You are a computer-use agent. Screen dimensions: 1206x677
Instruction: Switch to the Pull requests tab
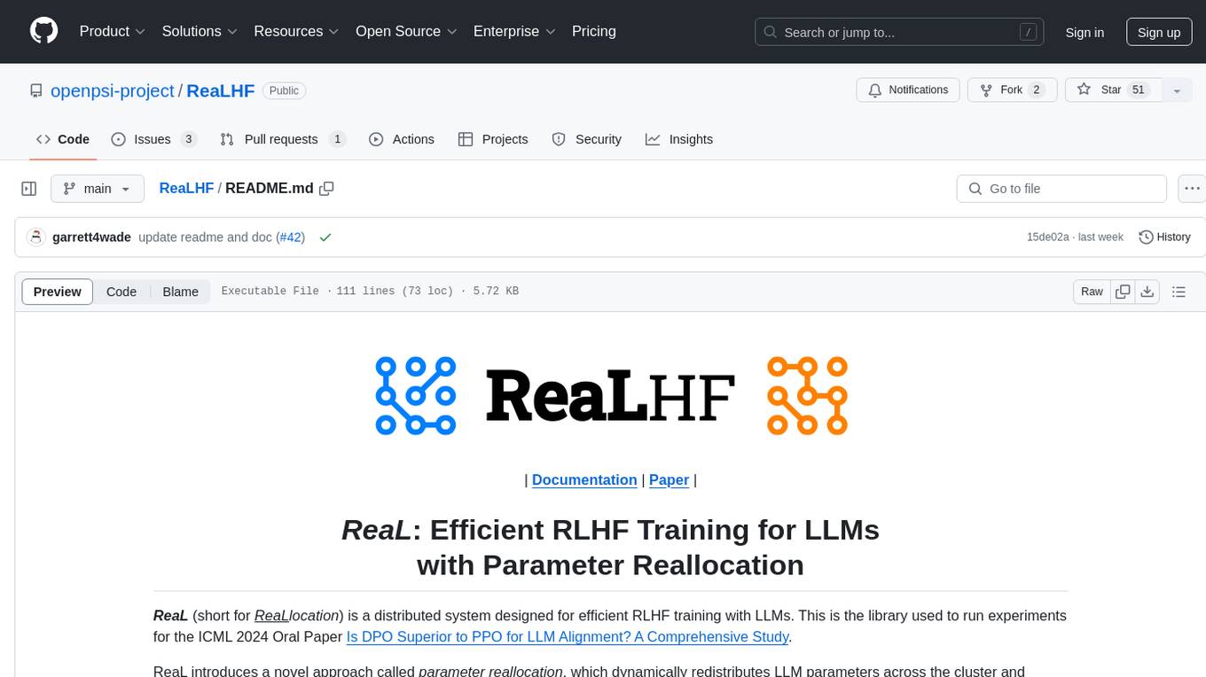coord(283,139)
